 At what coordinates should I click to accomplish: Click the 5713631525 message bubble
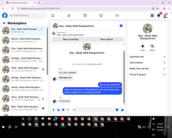64,101
